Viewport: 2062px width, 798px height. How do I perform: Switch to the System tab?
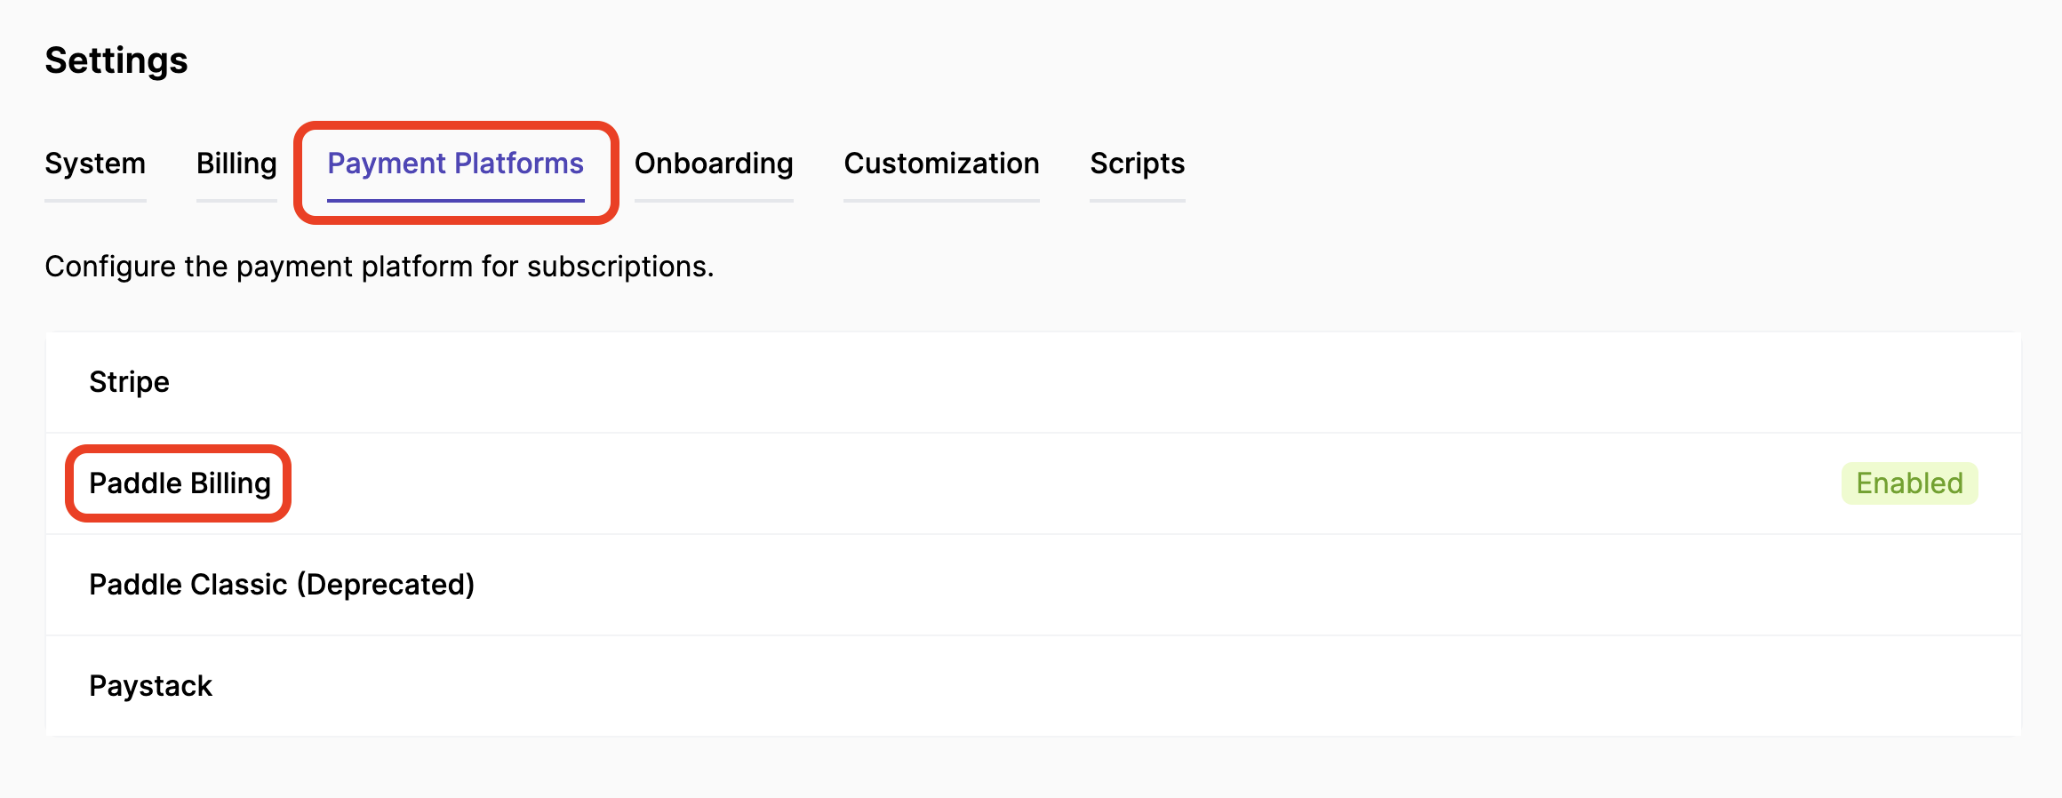click(x=95, y=164)
